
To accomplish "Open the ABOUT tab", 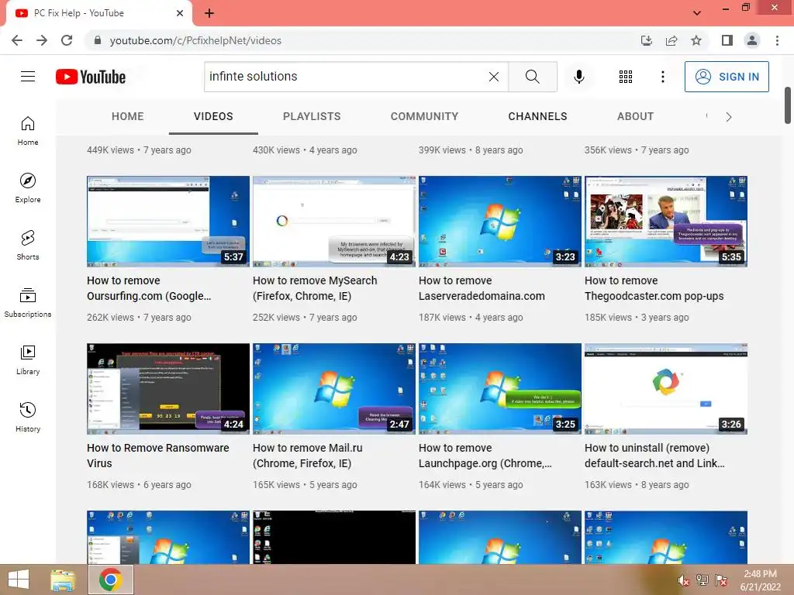I will [635, 116].
